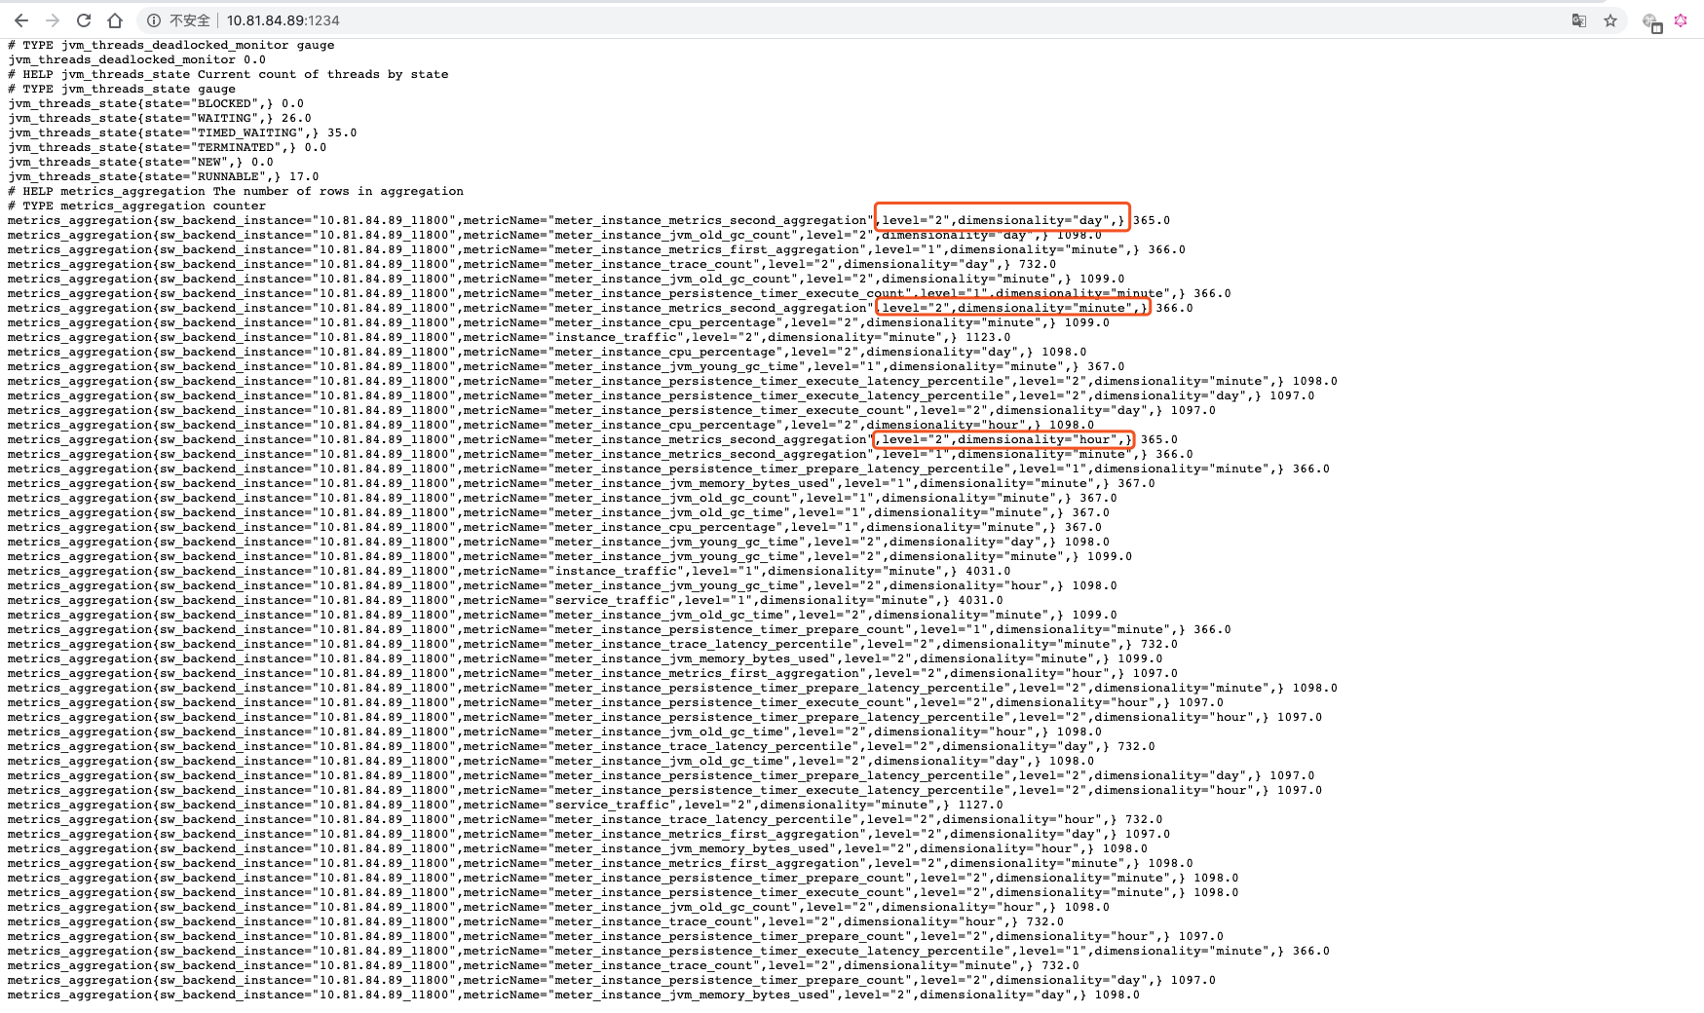Select the jvm_threads_state NEW line
The height and width of the screenshot is (1013, 1704).
[140, 162]
